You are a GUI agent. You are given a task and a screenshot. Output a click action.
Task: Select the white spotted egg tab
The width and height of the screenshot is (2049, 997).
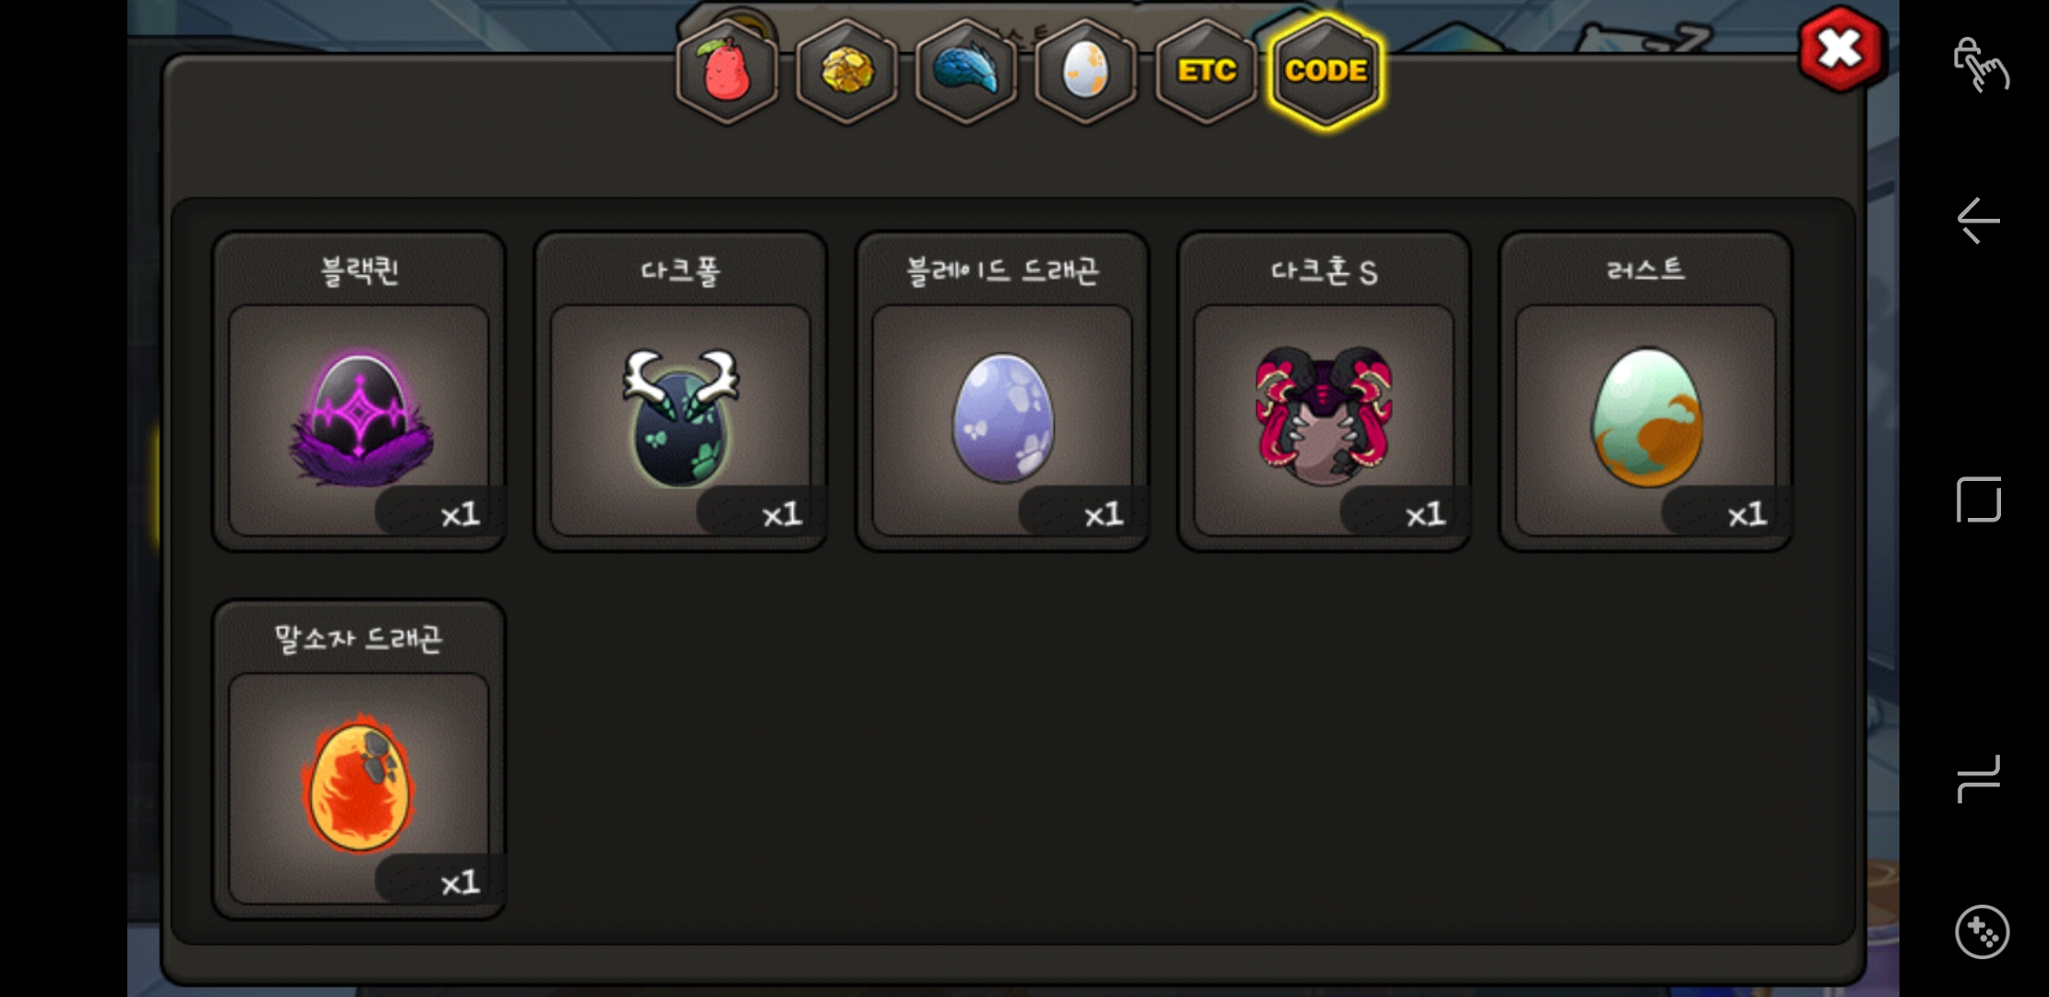(x=1086, y=72)
